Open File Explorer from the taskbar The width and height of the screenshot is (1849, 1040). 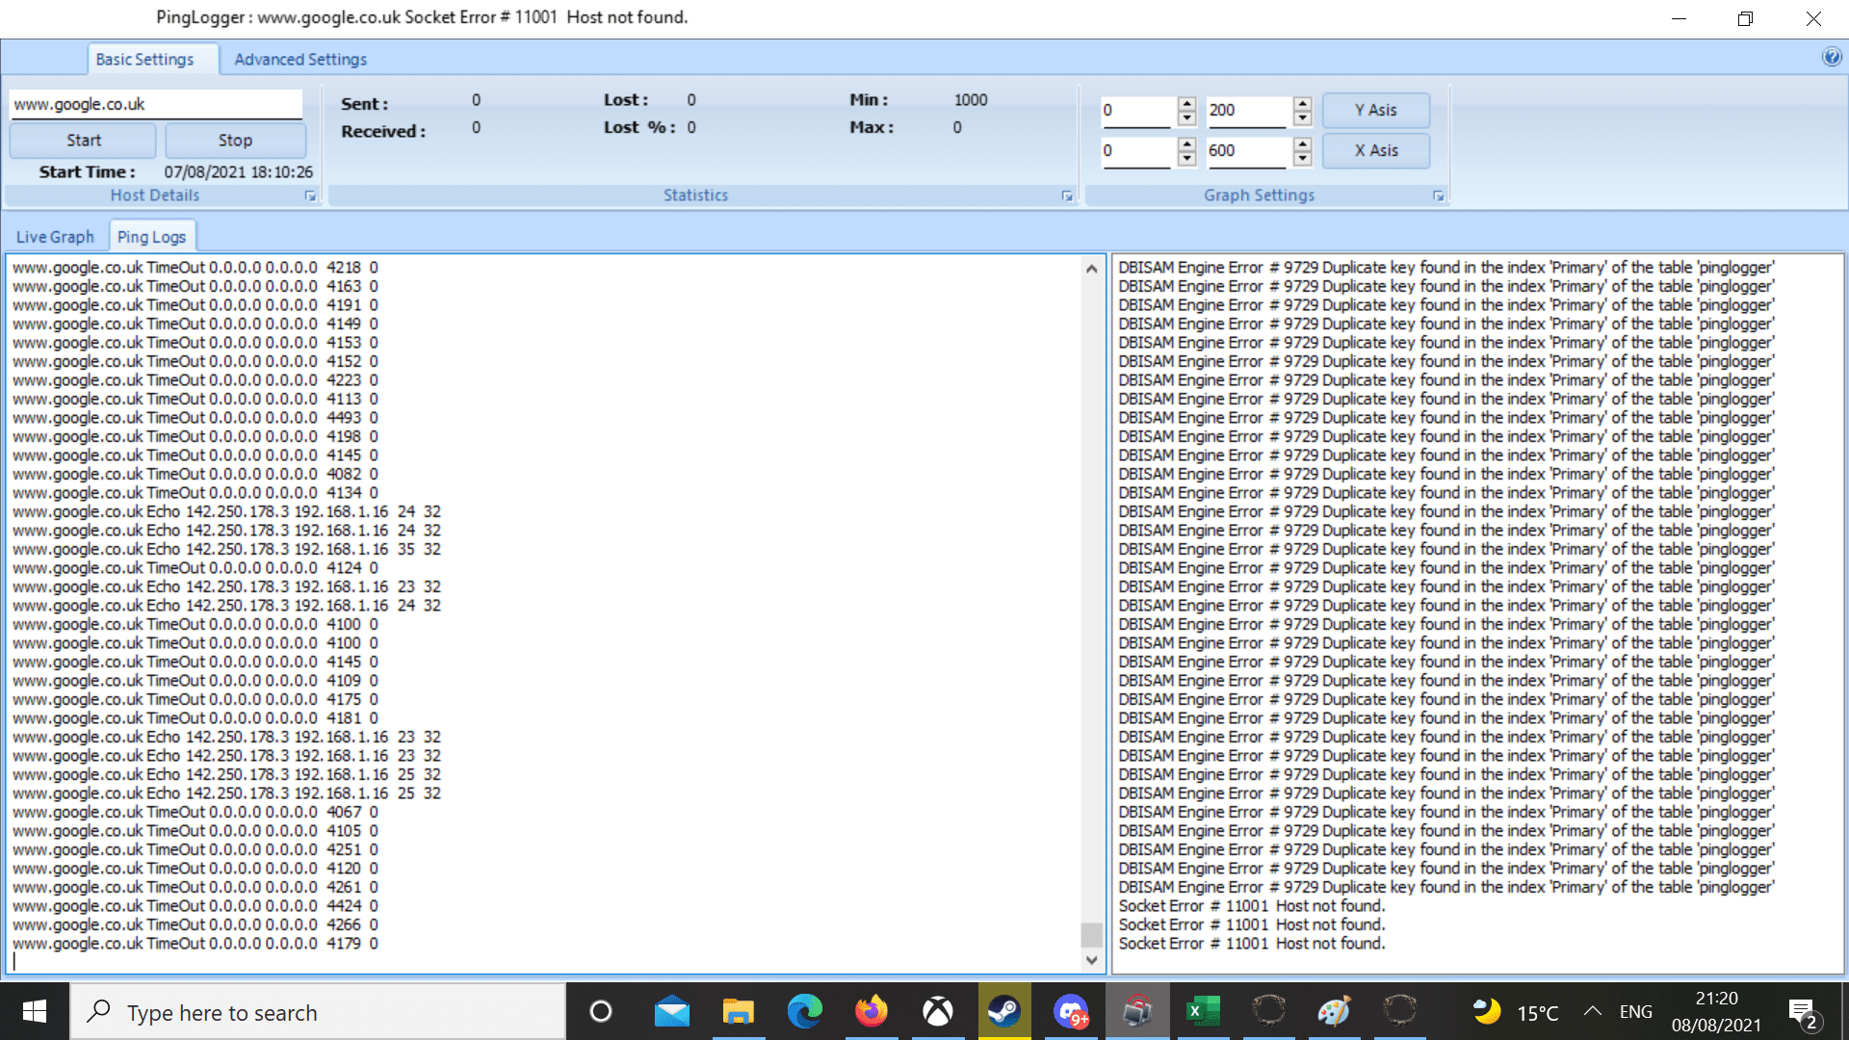[x=738, y=1011]
